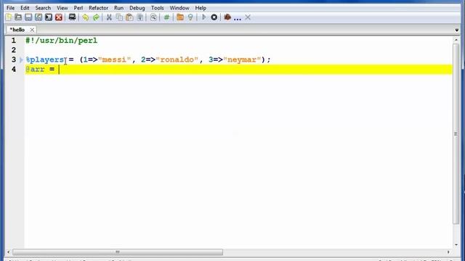Toggle the fold marker on line 3
Screen dimensions: 465x261
tap(21, 59)
